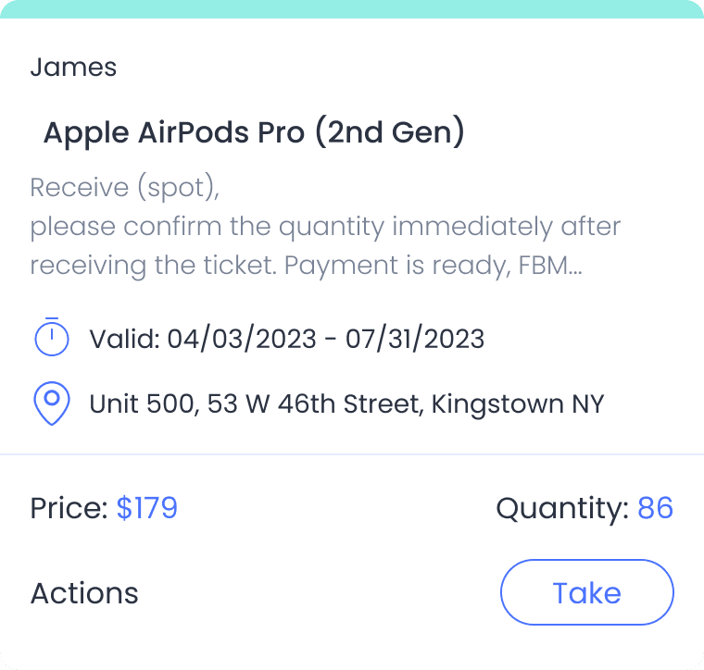This screenshot has height=670, width=704.
Task: Select the $179 price value
Action: tap(146, 508)
